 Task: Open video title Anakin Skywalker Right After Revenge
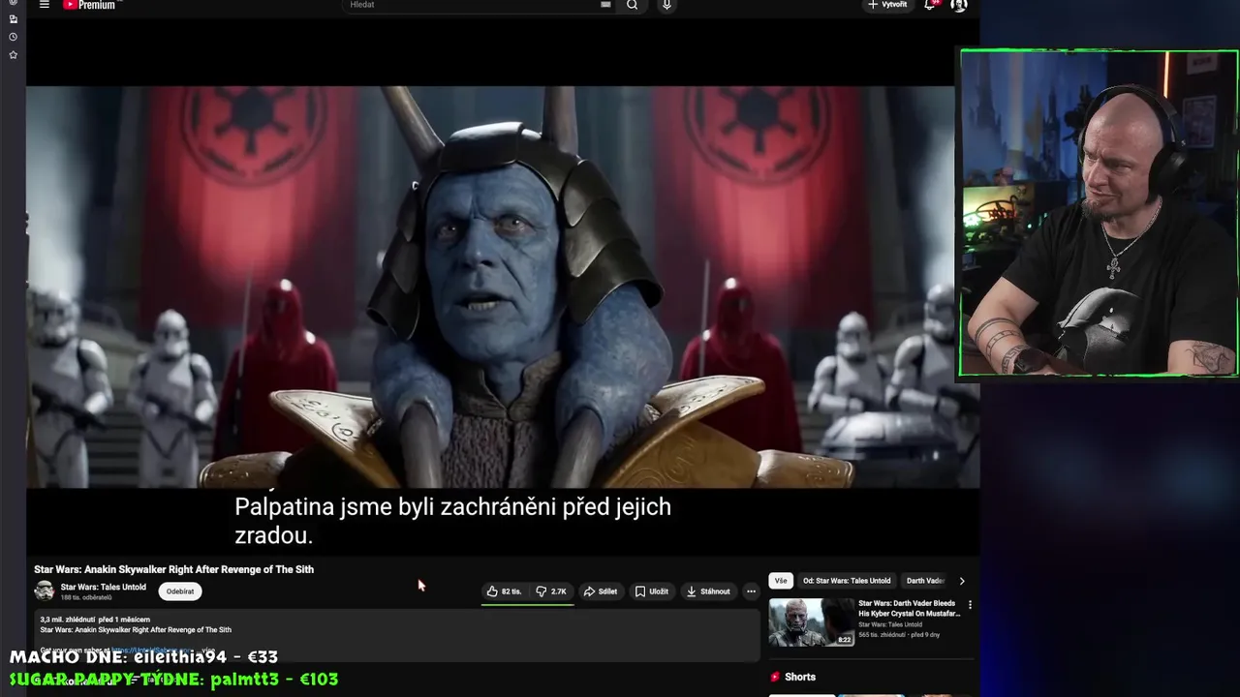coord(174,569)
